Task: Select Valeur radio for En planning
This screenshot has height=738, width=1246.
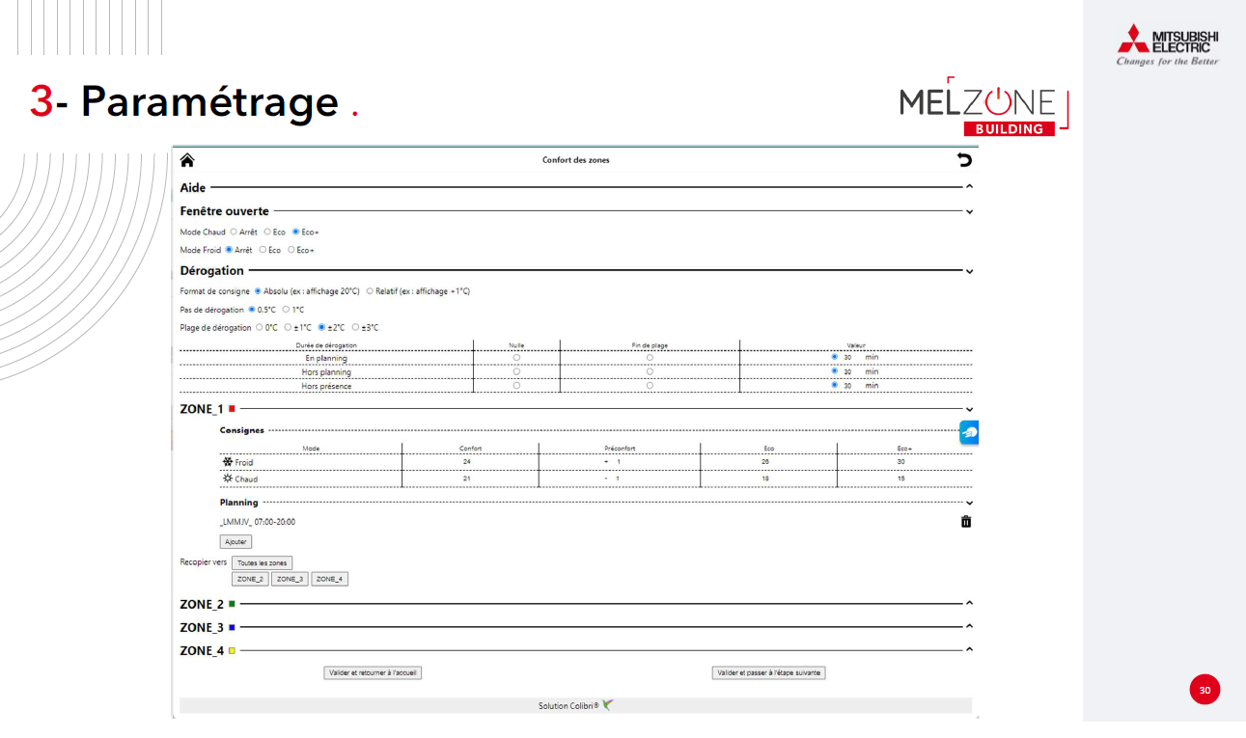Action: click(x=835, y=357)
